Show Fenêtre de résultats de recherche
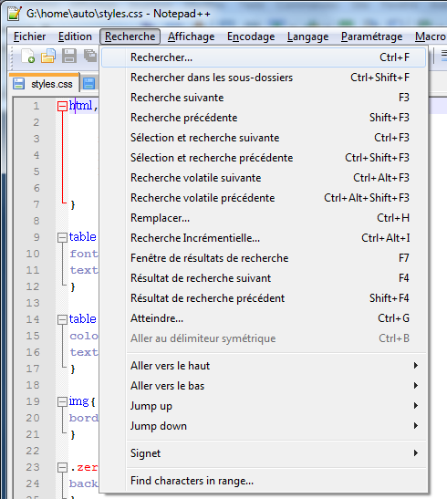 pyautogui.click(x=264, y=258)
